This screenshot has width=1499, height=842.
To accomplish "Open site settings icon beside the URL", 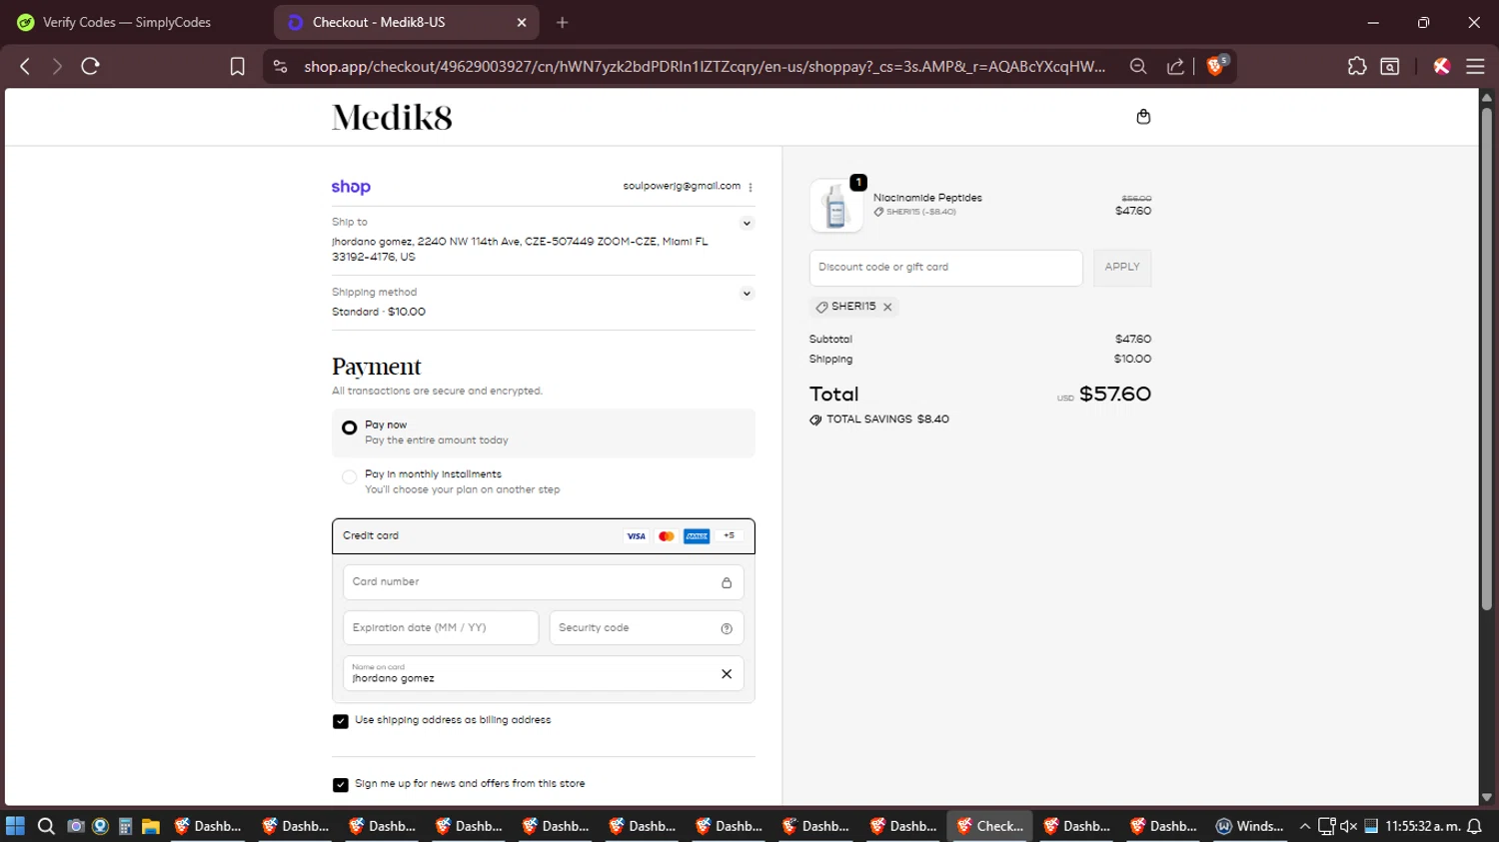I will [x=280, y=66].
